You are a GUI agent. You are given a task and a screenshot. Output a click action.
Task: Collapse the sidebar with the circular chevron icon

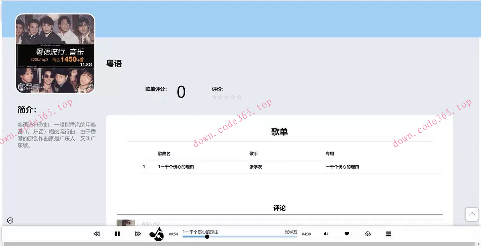coord(10,220)
